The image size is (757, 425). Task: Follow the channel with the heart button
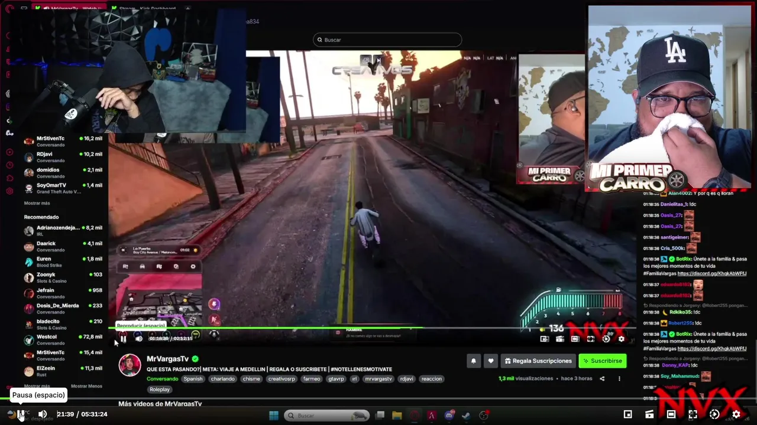[491, 361]
